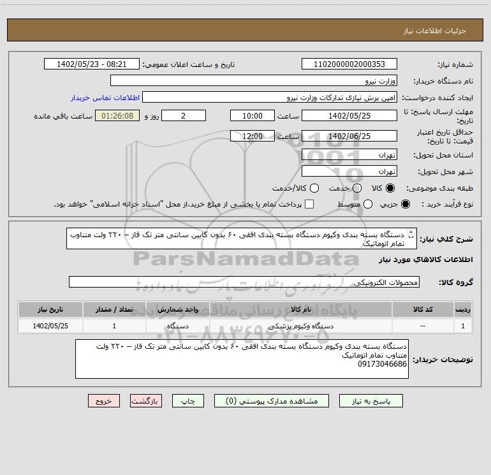This screenshot has width=491, height=475.
Task: Click the شهر محل تحویل field
Action: click(x=349, y=171)
